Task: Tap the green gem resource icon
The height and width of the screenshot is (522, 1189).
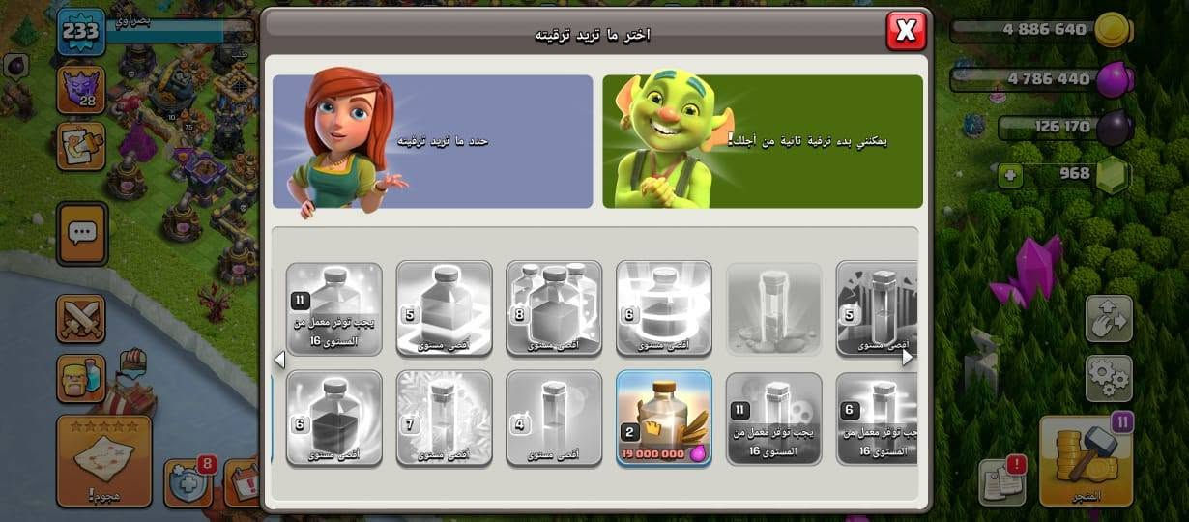Action: 1114,175
